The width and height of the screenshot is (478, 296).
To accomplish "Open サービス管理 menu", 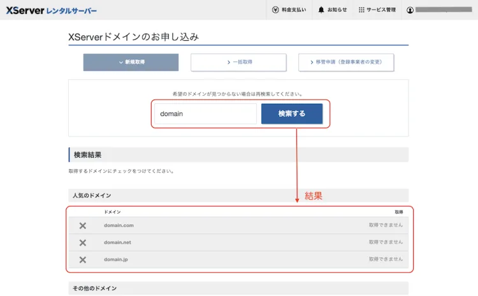I will pos(377,10).
